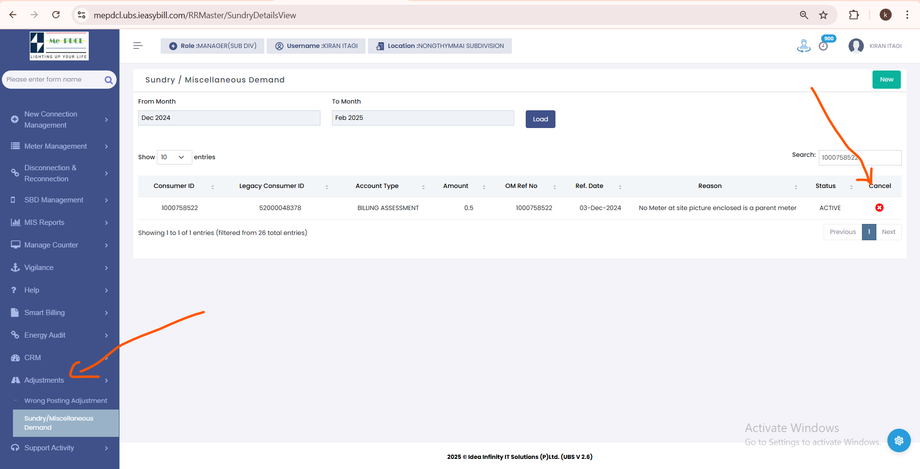Toggle the sidebar hamburger menu icon
The image size is (920, 469).
tap(138, 46)
